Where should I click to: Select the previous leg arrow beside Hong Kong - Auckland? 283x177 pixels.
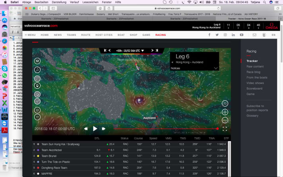[173, 62]
